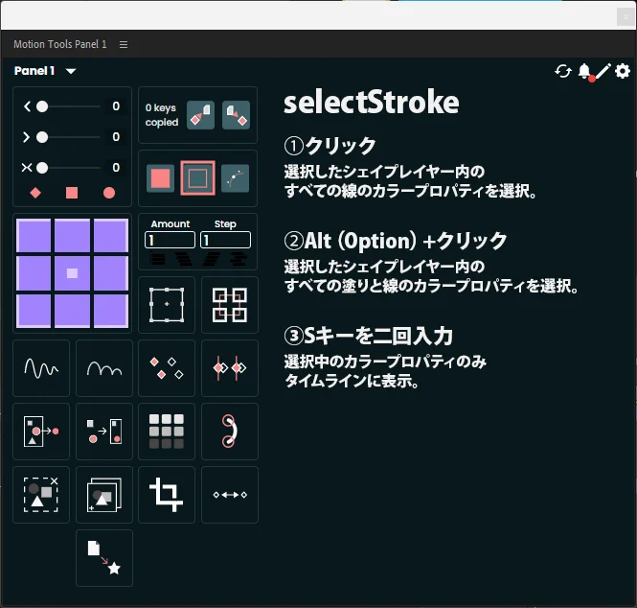637x608 pixels.
Task: Click the paste keyframes button
Action: point(236,115)
